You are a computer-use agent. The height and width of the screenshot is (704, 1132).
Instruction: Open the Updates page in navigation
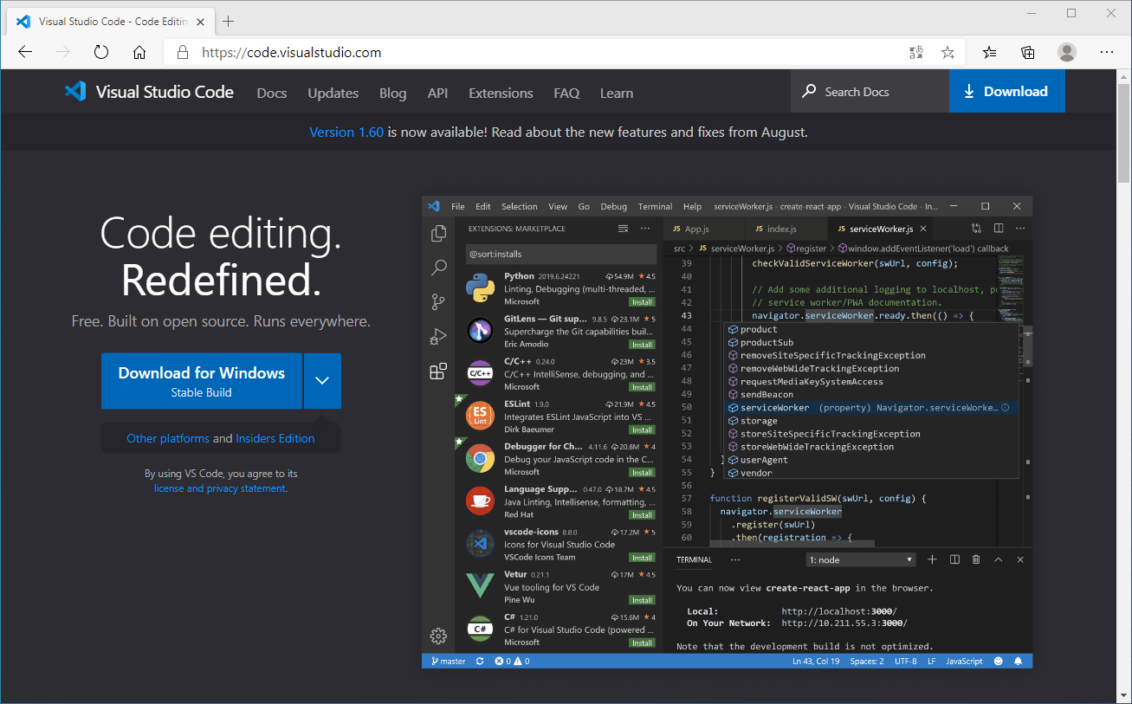[333, 93]
